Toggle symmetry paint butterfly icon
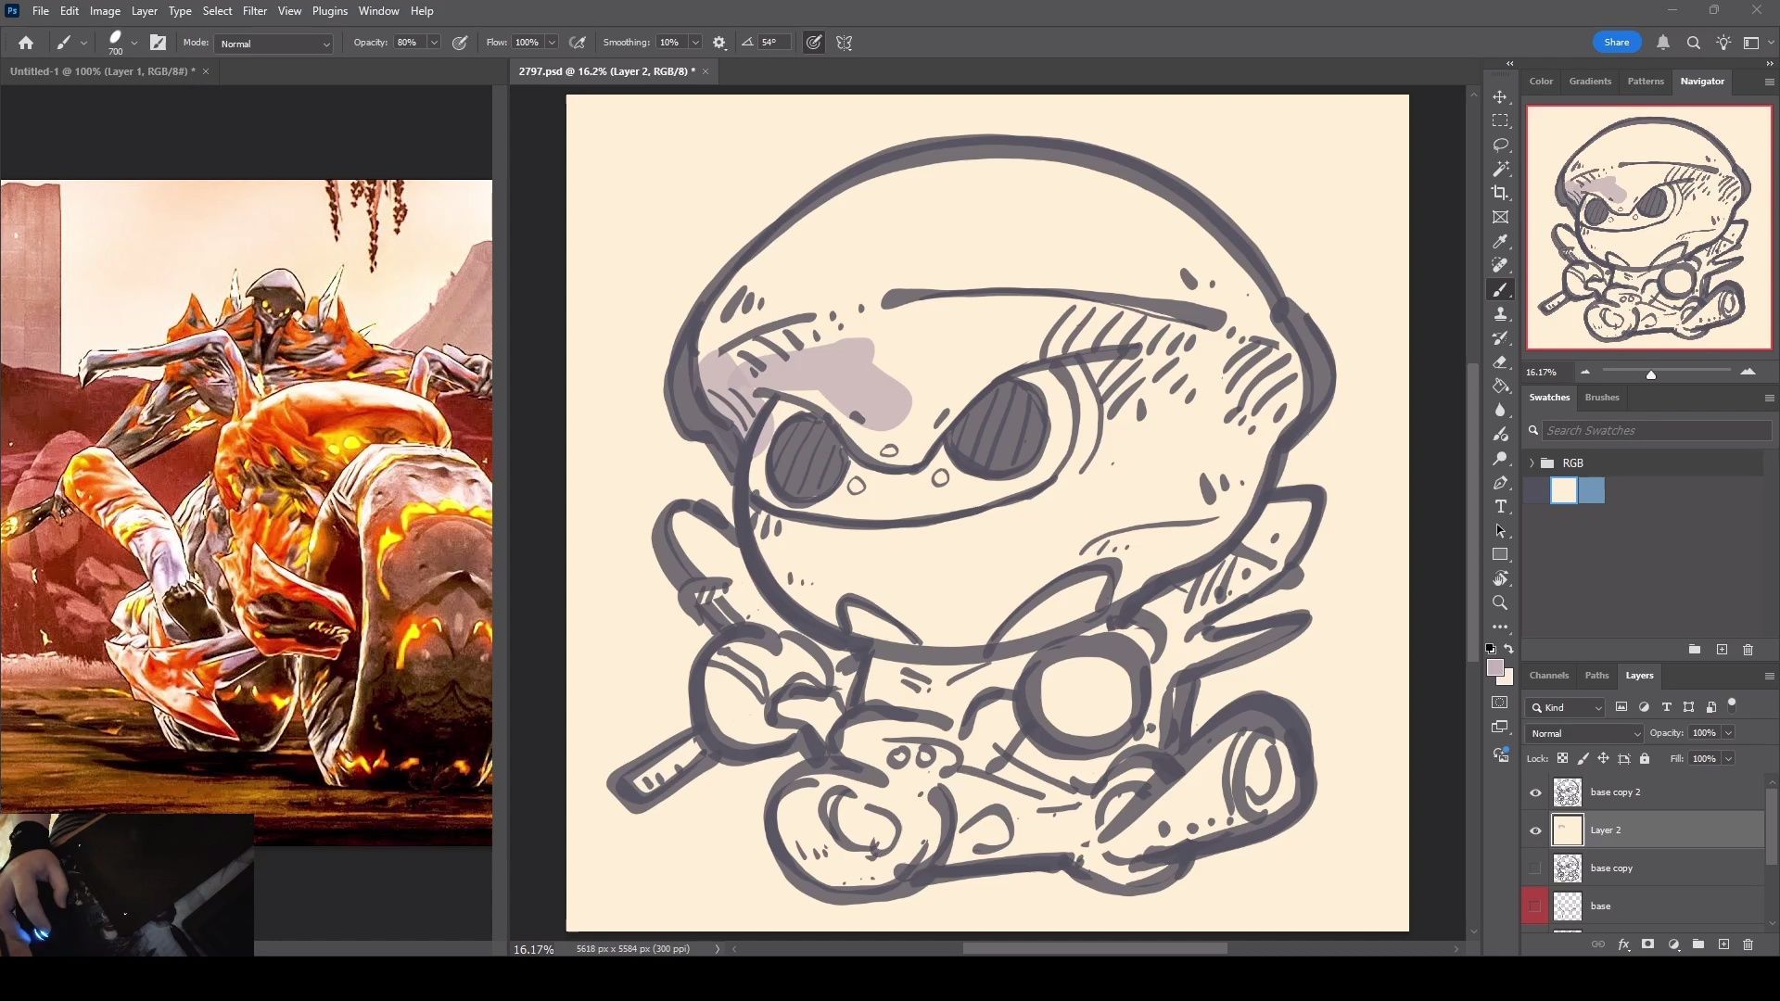This screenshot has height=1001, width=1780. [x=845, y=43]
